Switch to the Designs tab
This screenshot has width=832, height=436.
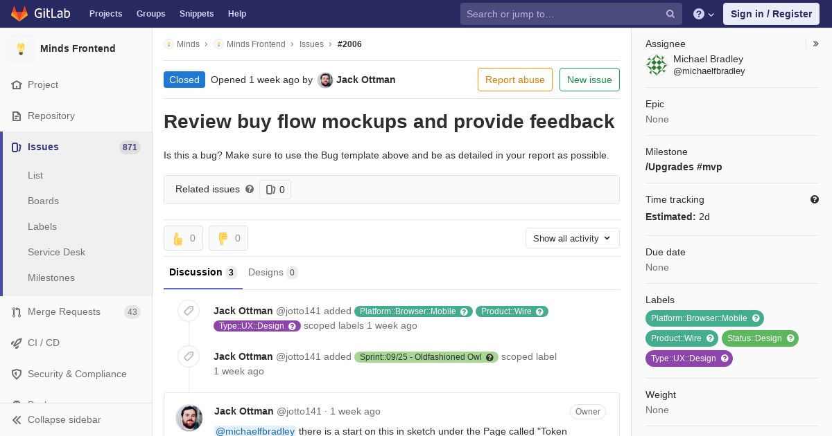(x=272, y=272)
